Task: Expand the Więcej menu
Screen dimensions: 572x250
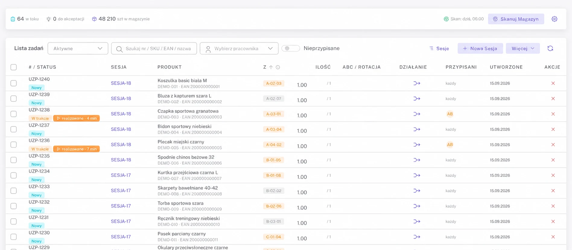Action: [x=523, y=48]
